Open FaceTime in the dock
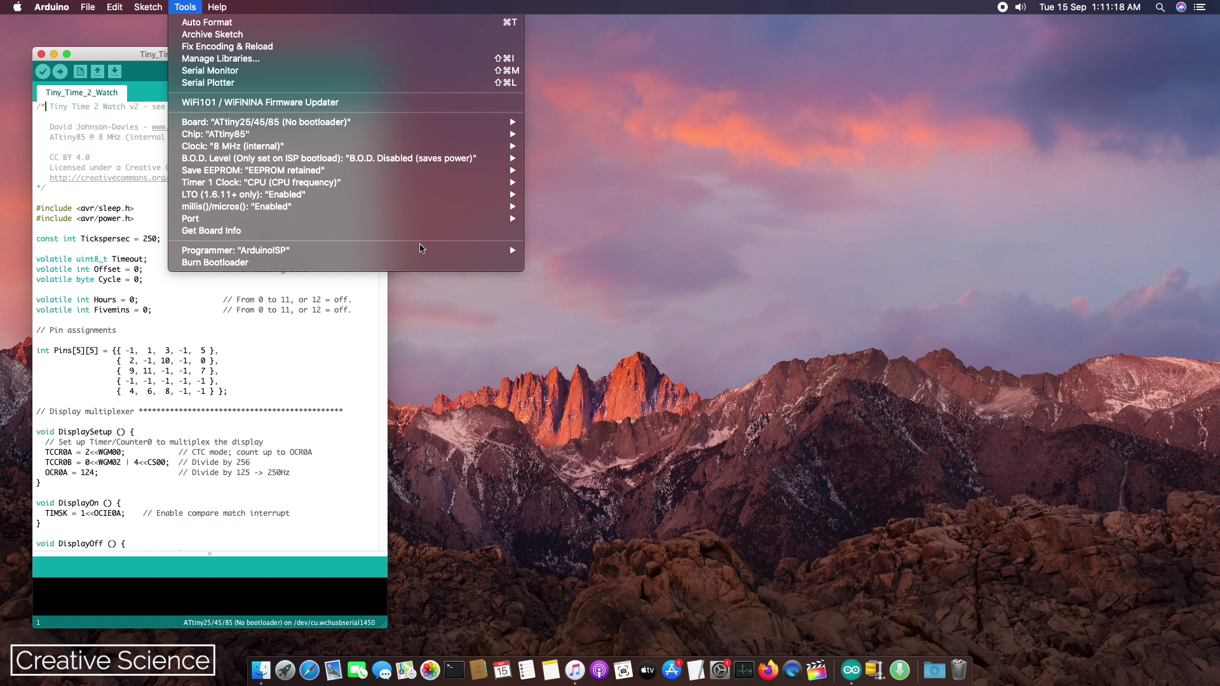1220x686 pixels. (x=358, y=670)
